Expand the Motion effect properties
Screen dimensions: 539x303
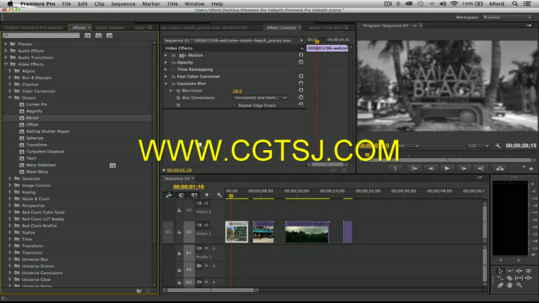pos(166,55)
